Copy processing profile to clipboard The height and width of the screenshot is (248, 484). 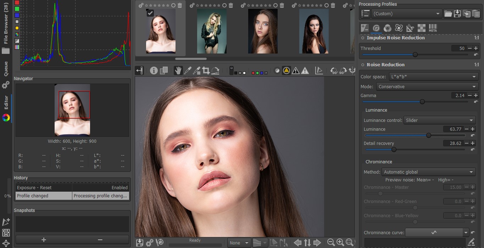tap(467, 13)
